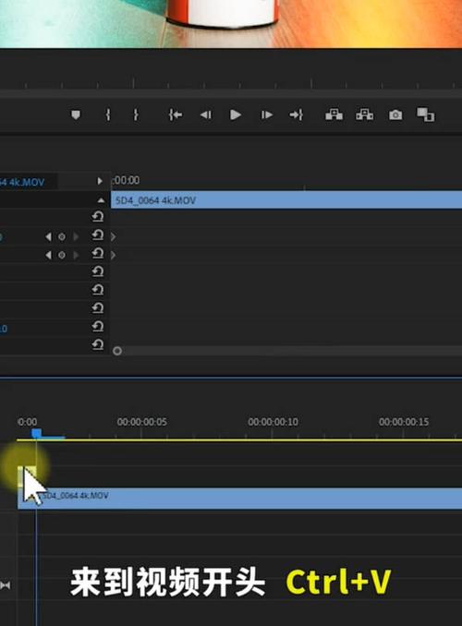Click the Mark In bracket icon
Image resolution: width=462 pixels, height=626 pixels.
coord(108,115)
